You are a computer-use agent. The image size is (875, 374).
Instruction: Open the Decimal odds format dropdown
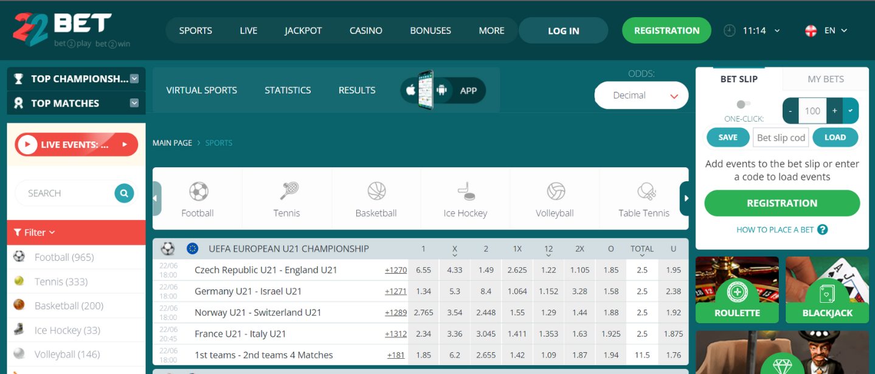click(642, 95)
